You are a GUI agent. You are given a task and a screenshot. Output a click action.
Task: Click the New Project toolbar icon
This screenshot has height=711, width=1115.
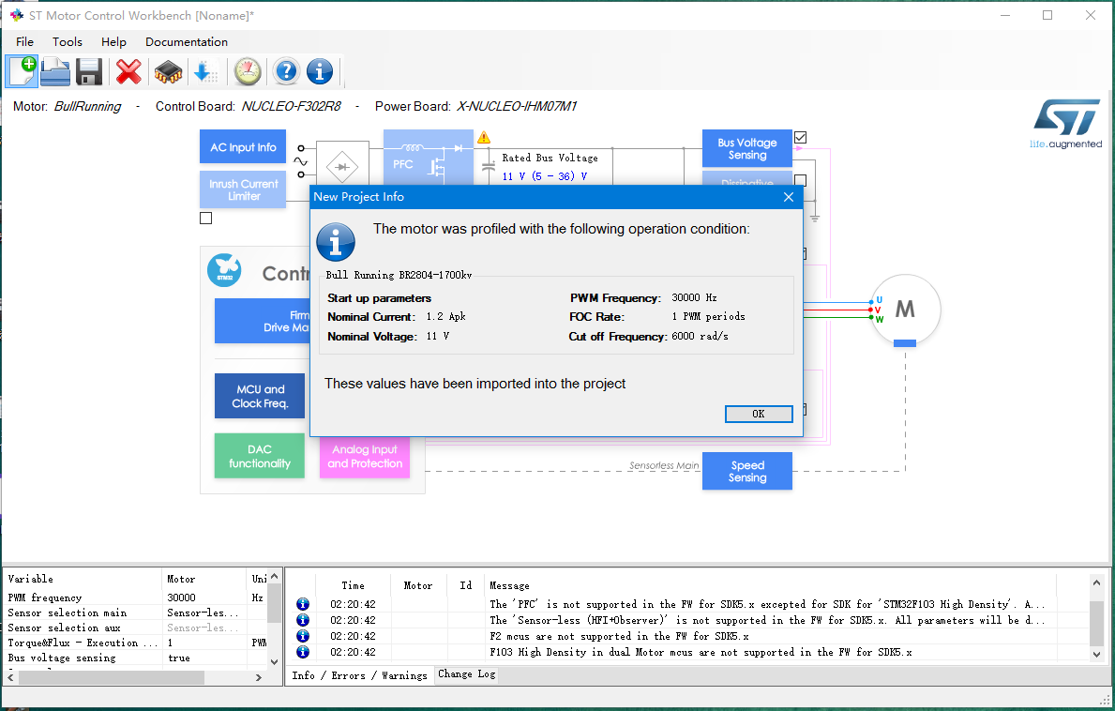point(23,72)
